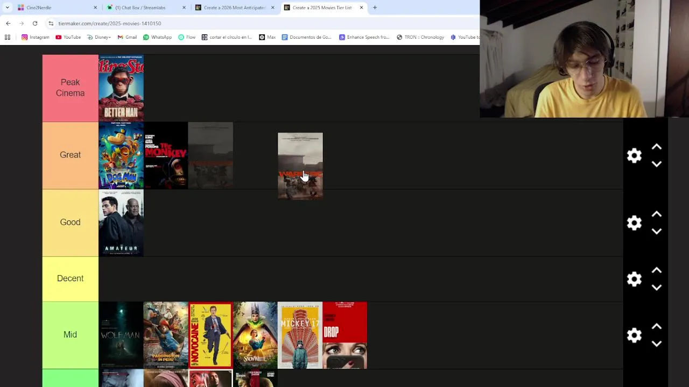Reload the tiermaker page
Image resolution: width=689 pixels, height=387 pixels.
pyautogui.click(x=35, y=23)
